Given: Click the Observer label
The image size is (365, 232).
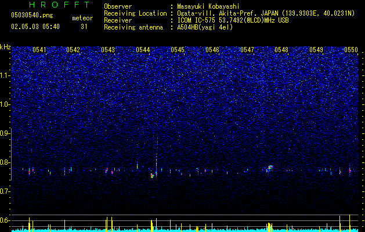Looking at the screenshot, I should [118, 6].
